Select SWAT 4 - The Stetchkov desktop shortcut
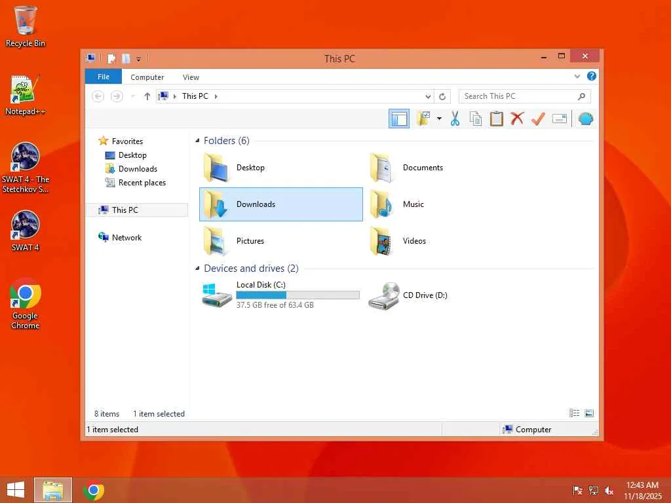Image resolution: width=671 pixels, height=503 pixels. (x=26, y=168)
